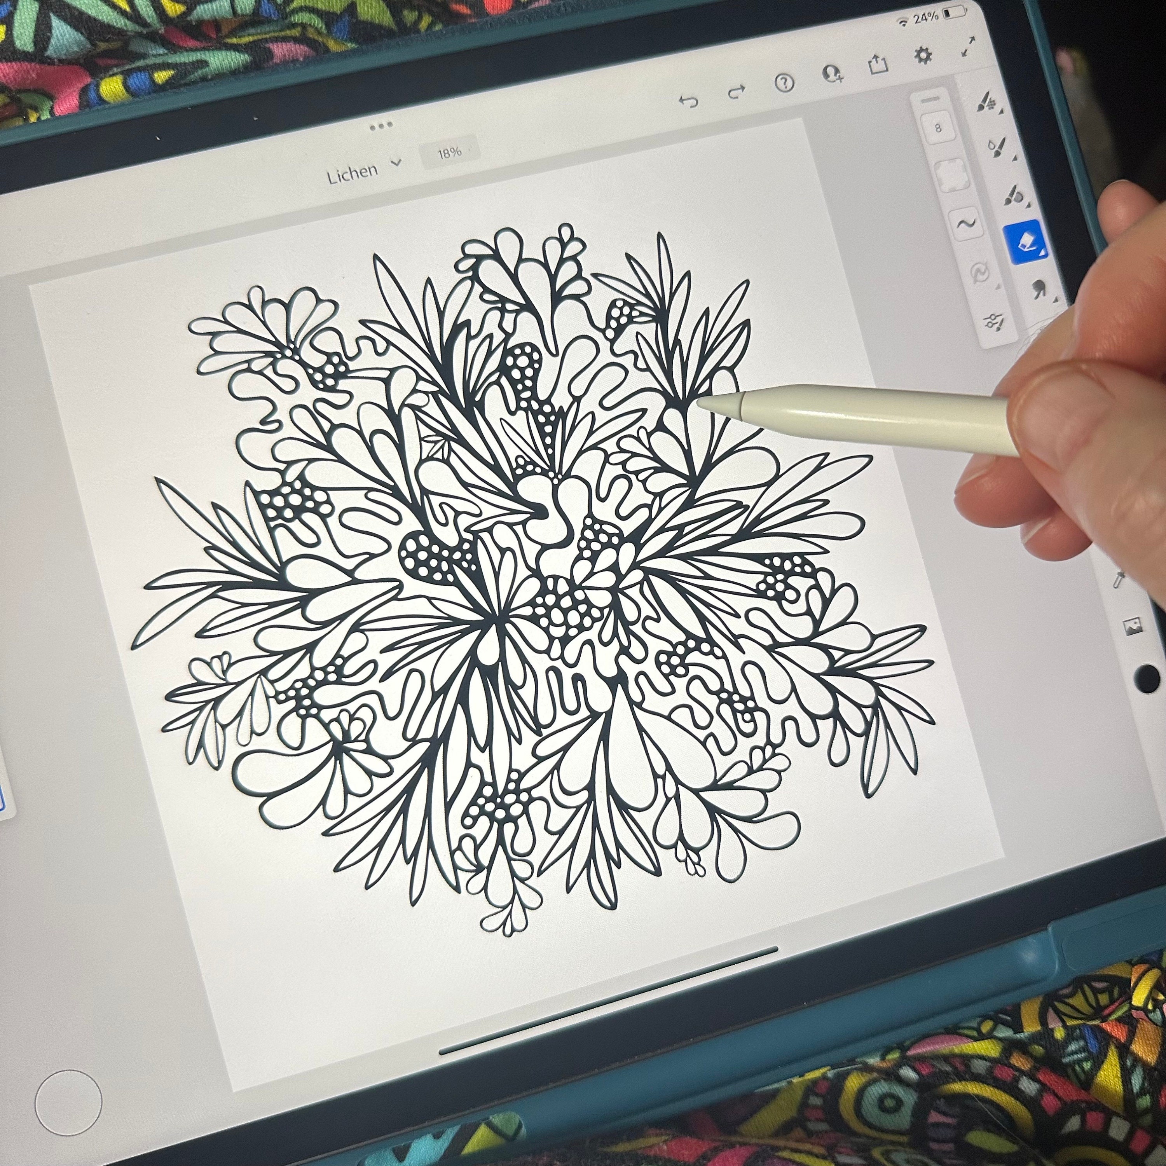Tap the touch shortcut circle
This screenshot has height=1166, width=1166.
pyautogui.click(x=68, y=1103)
